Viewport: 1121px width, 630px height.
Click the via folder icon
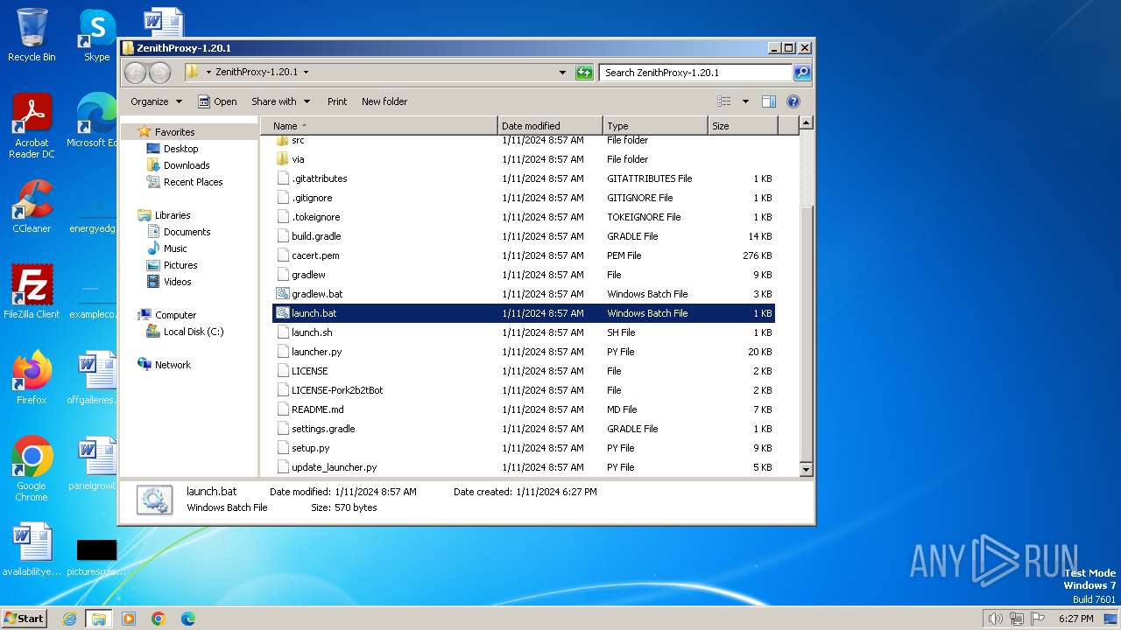[282, 159]
